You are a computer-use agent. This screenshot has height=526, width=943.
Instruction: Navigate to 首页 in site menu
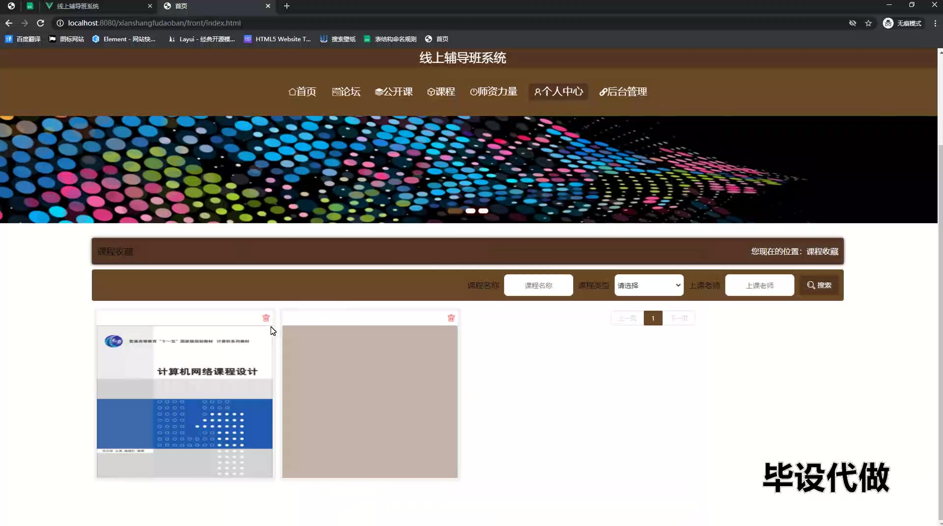(x=302, y=92)
